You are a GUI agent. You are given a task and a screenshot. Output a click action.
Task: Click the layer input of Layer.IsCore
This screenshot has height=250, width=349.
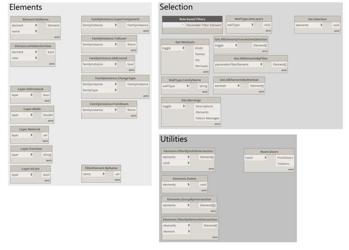[22, 175]
